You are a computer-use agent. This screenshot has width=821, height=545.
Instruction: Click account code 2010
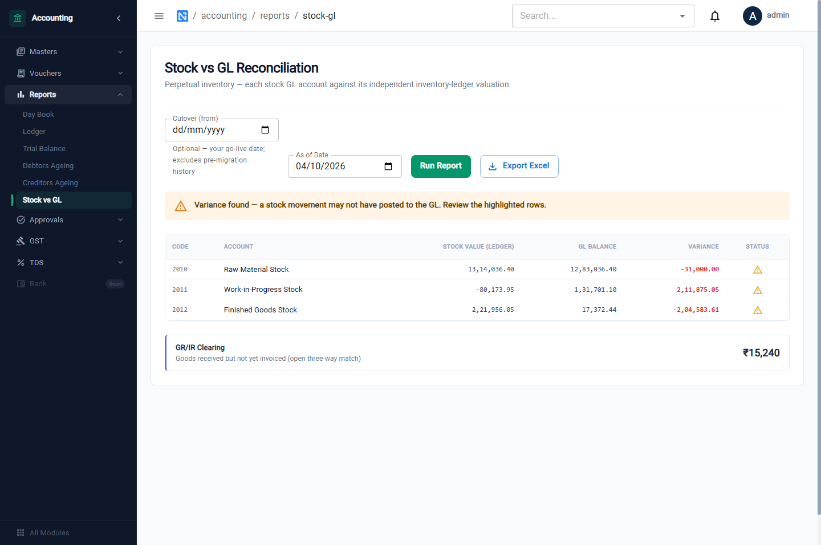(180, 270)
